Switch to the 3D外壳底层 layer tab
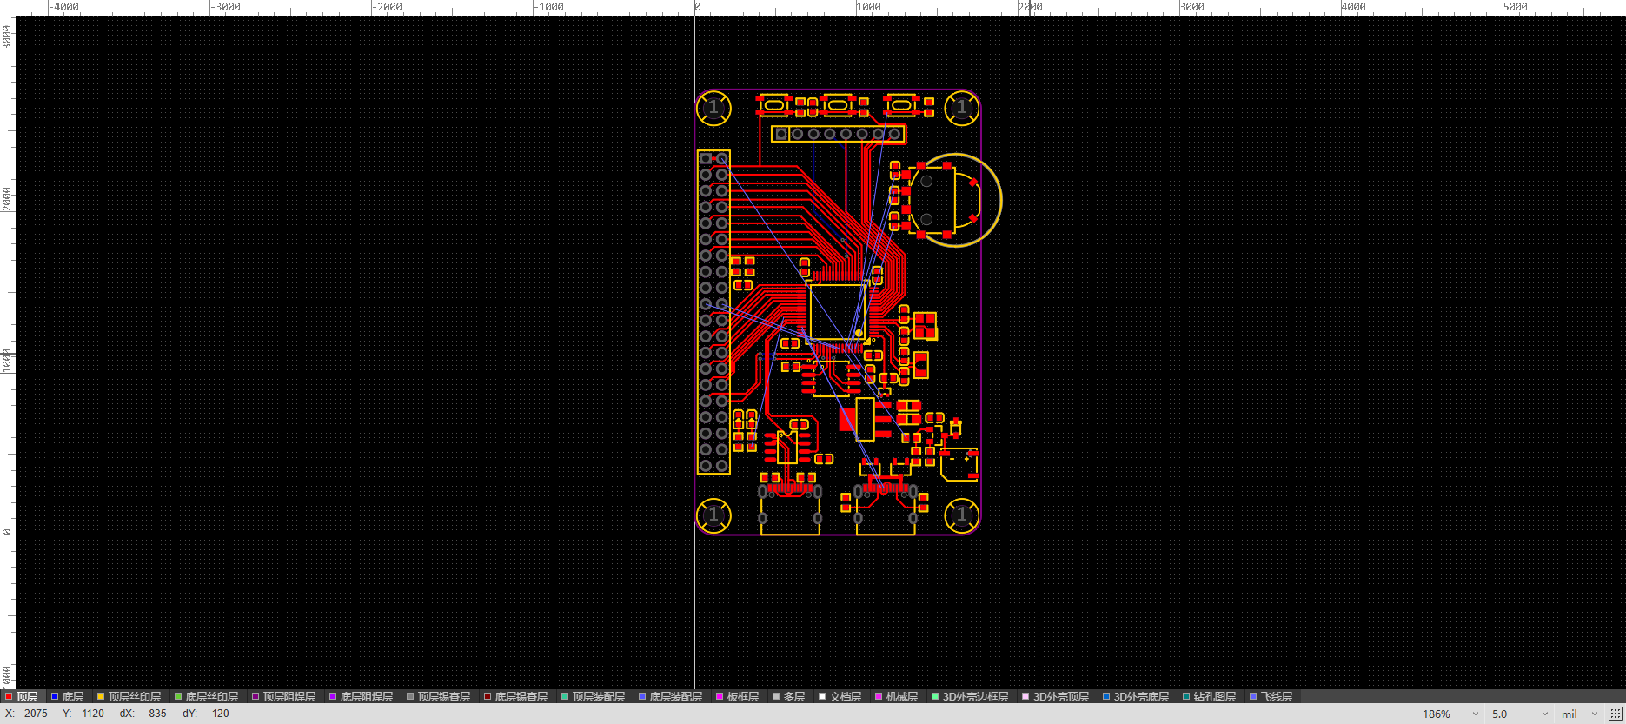1626x724 pixels. point(1136,697)
